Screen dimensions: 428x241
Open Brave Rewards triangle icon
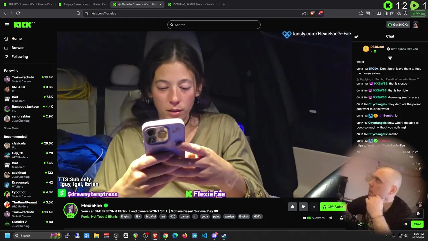320,13
